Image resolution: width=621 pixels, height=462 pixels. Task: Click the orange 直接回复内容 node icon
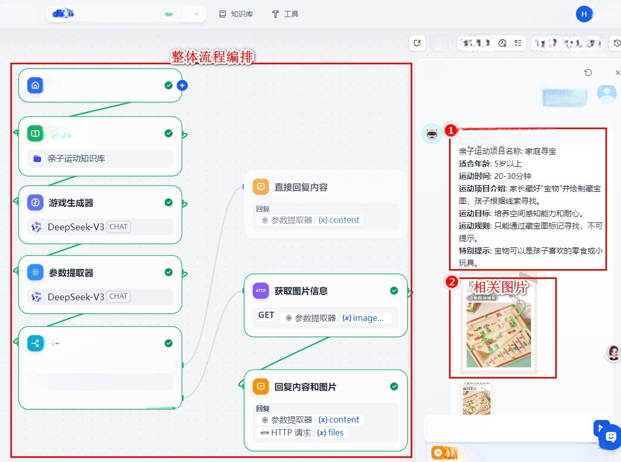coord(261,186)
